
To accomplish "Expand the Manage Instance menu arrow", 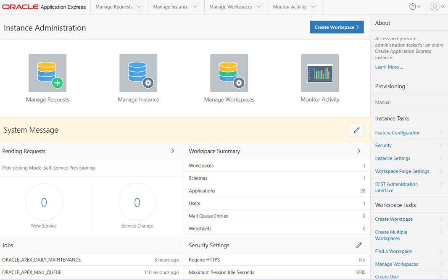I will pyautogui.click(x=195, y=7).
